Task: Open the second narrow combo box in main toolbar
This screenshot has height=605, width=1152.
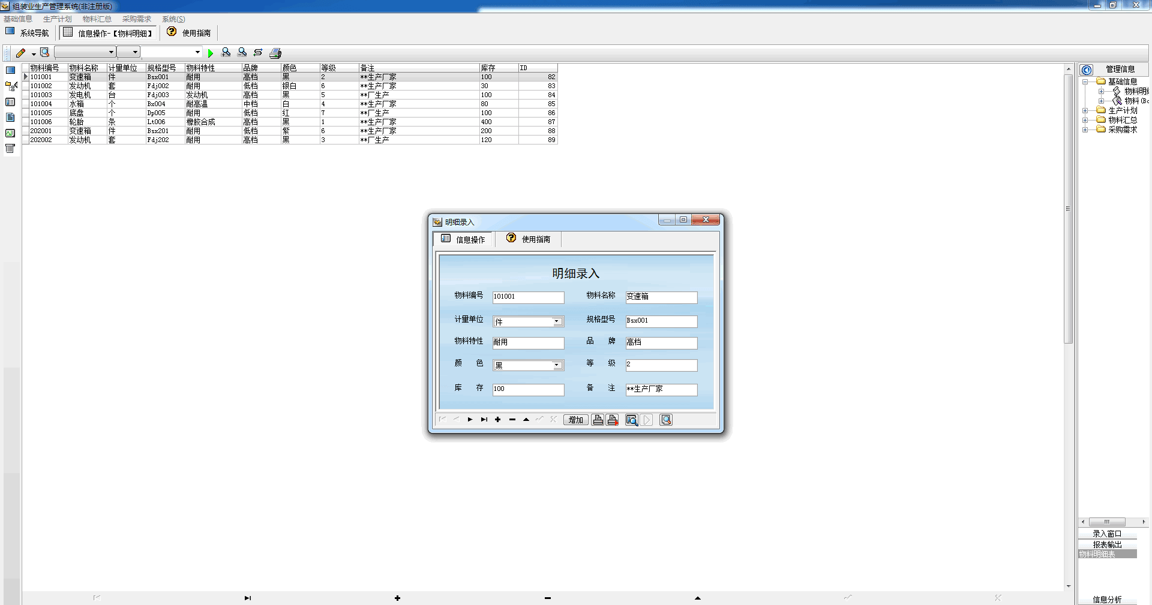Action: point(128,52)
